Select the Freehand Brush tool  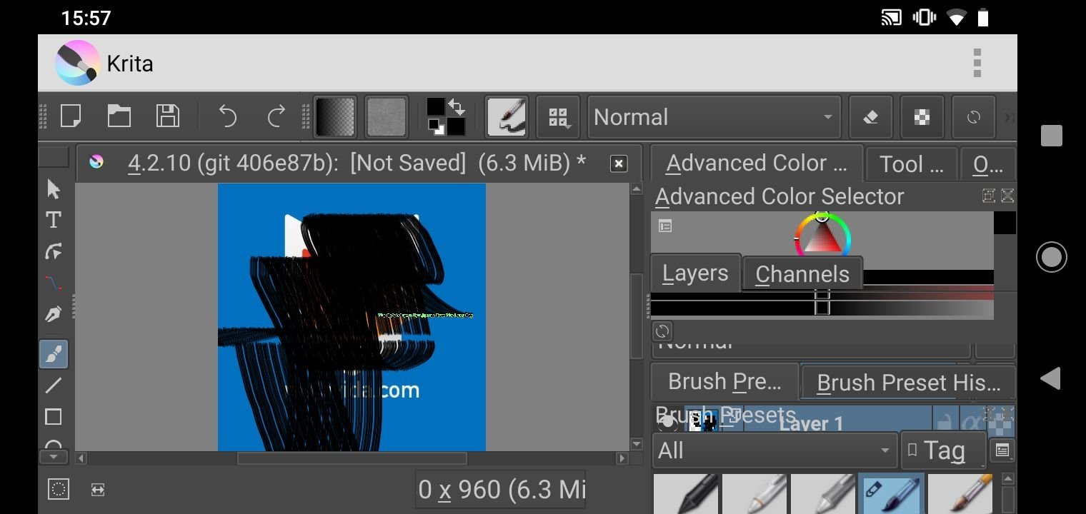coord(54,354)
